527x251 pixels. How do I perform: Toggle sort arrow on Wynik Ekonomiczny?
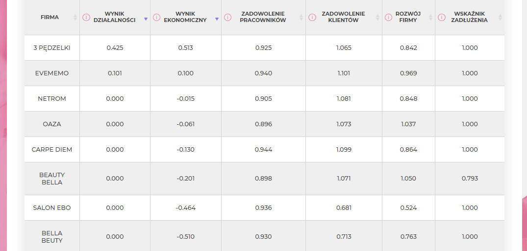(x=217, y=19)
